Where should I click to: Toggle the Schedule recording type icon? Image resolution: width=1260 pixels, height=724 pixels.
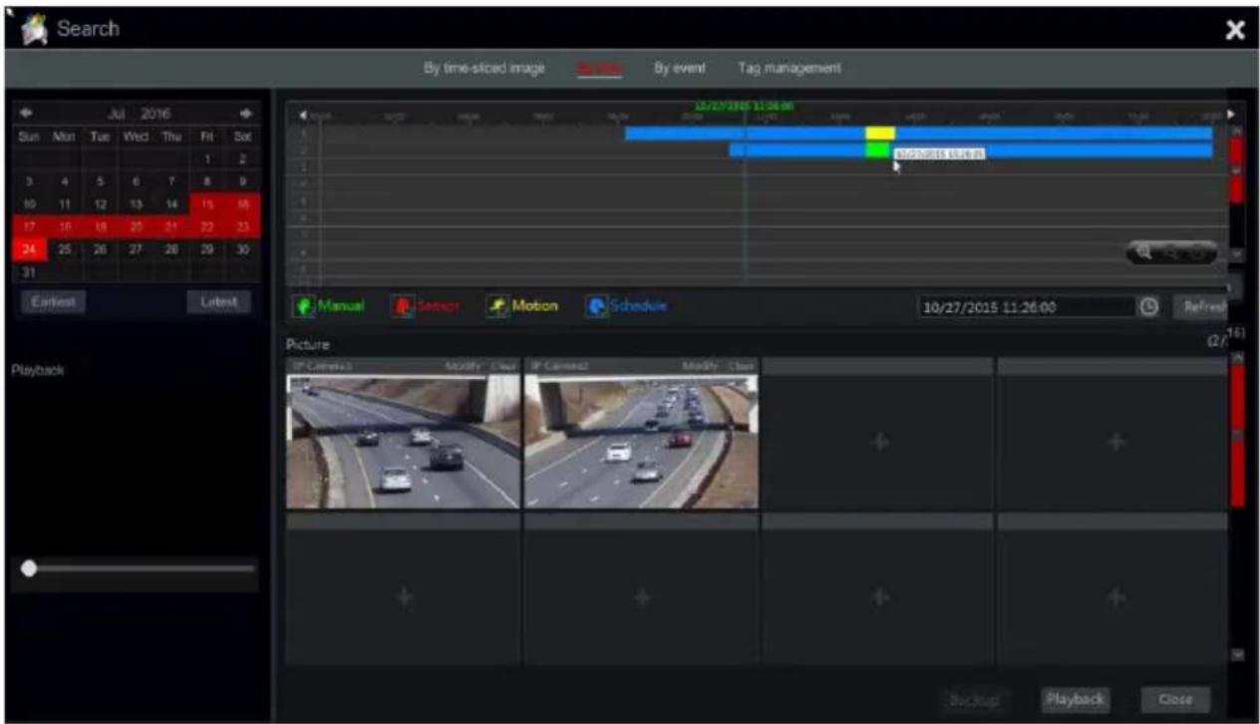coord(595,306)
